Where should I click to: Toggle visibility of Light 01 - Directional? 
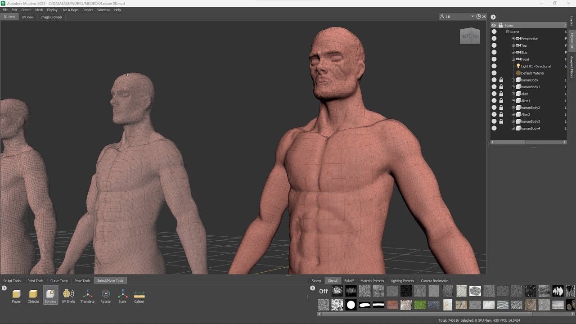pos(494,66)
